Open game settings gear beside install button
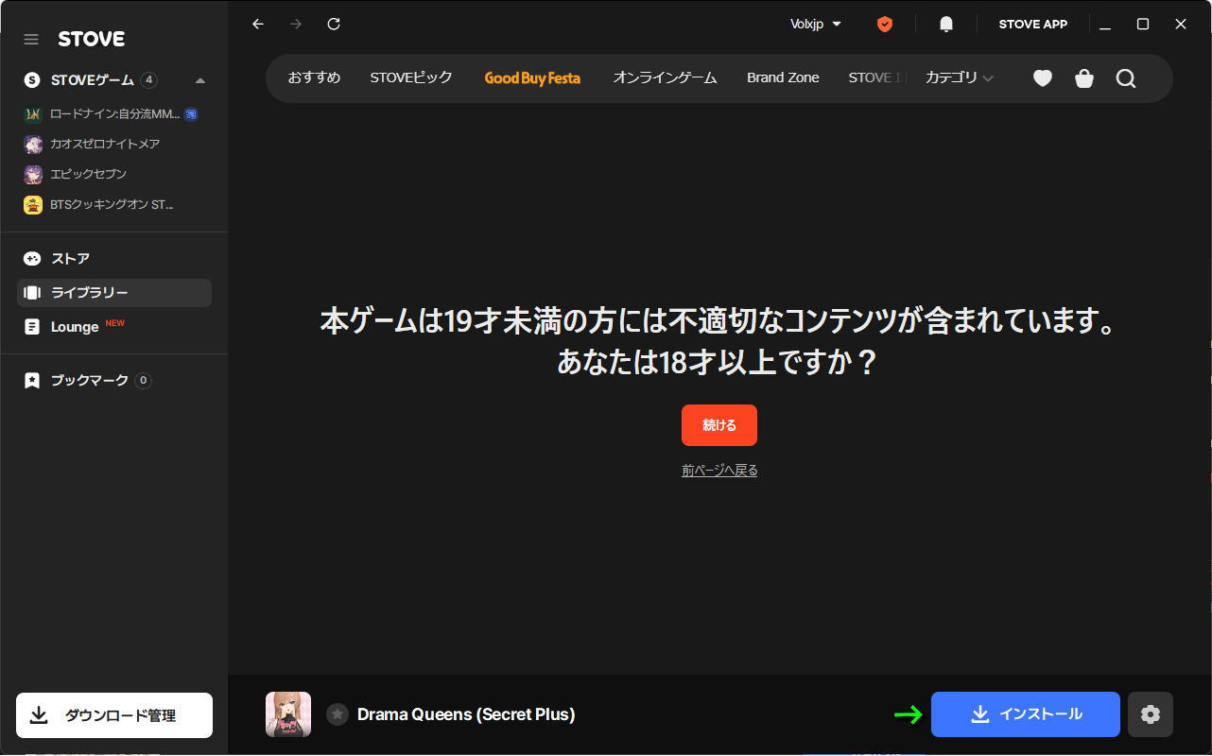This screenshot has height=756, width=1212. [1150, 714]
